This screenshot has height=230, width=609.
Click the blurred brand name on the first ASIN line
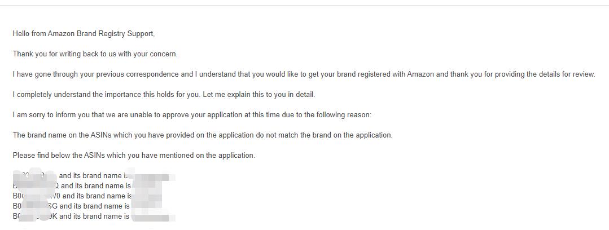(x=152, y=176)
